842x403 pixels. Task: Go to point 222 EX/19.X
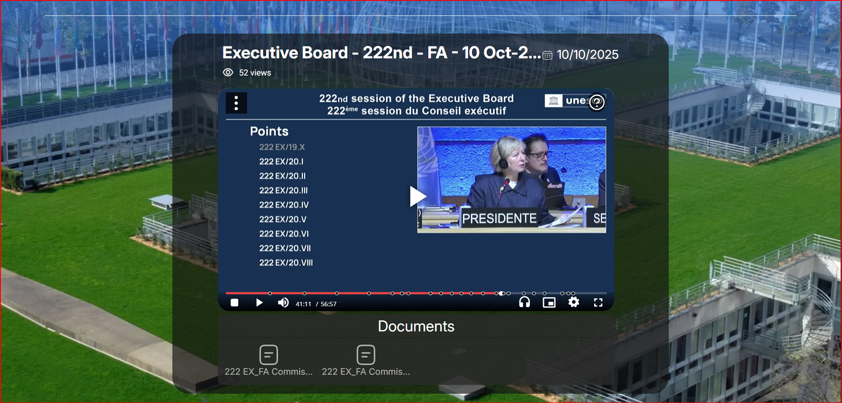[x=282, y=147]
